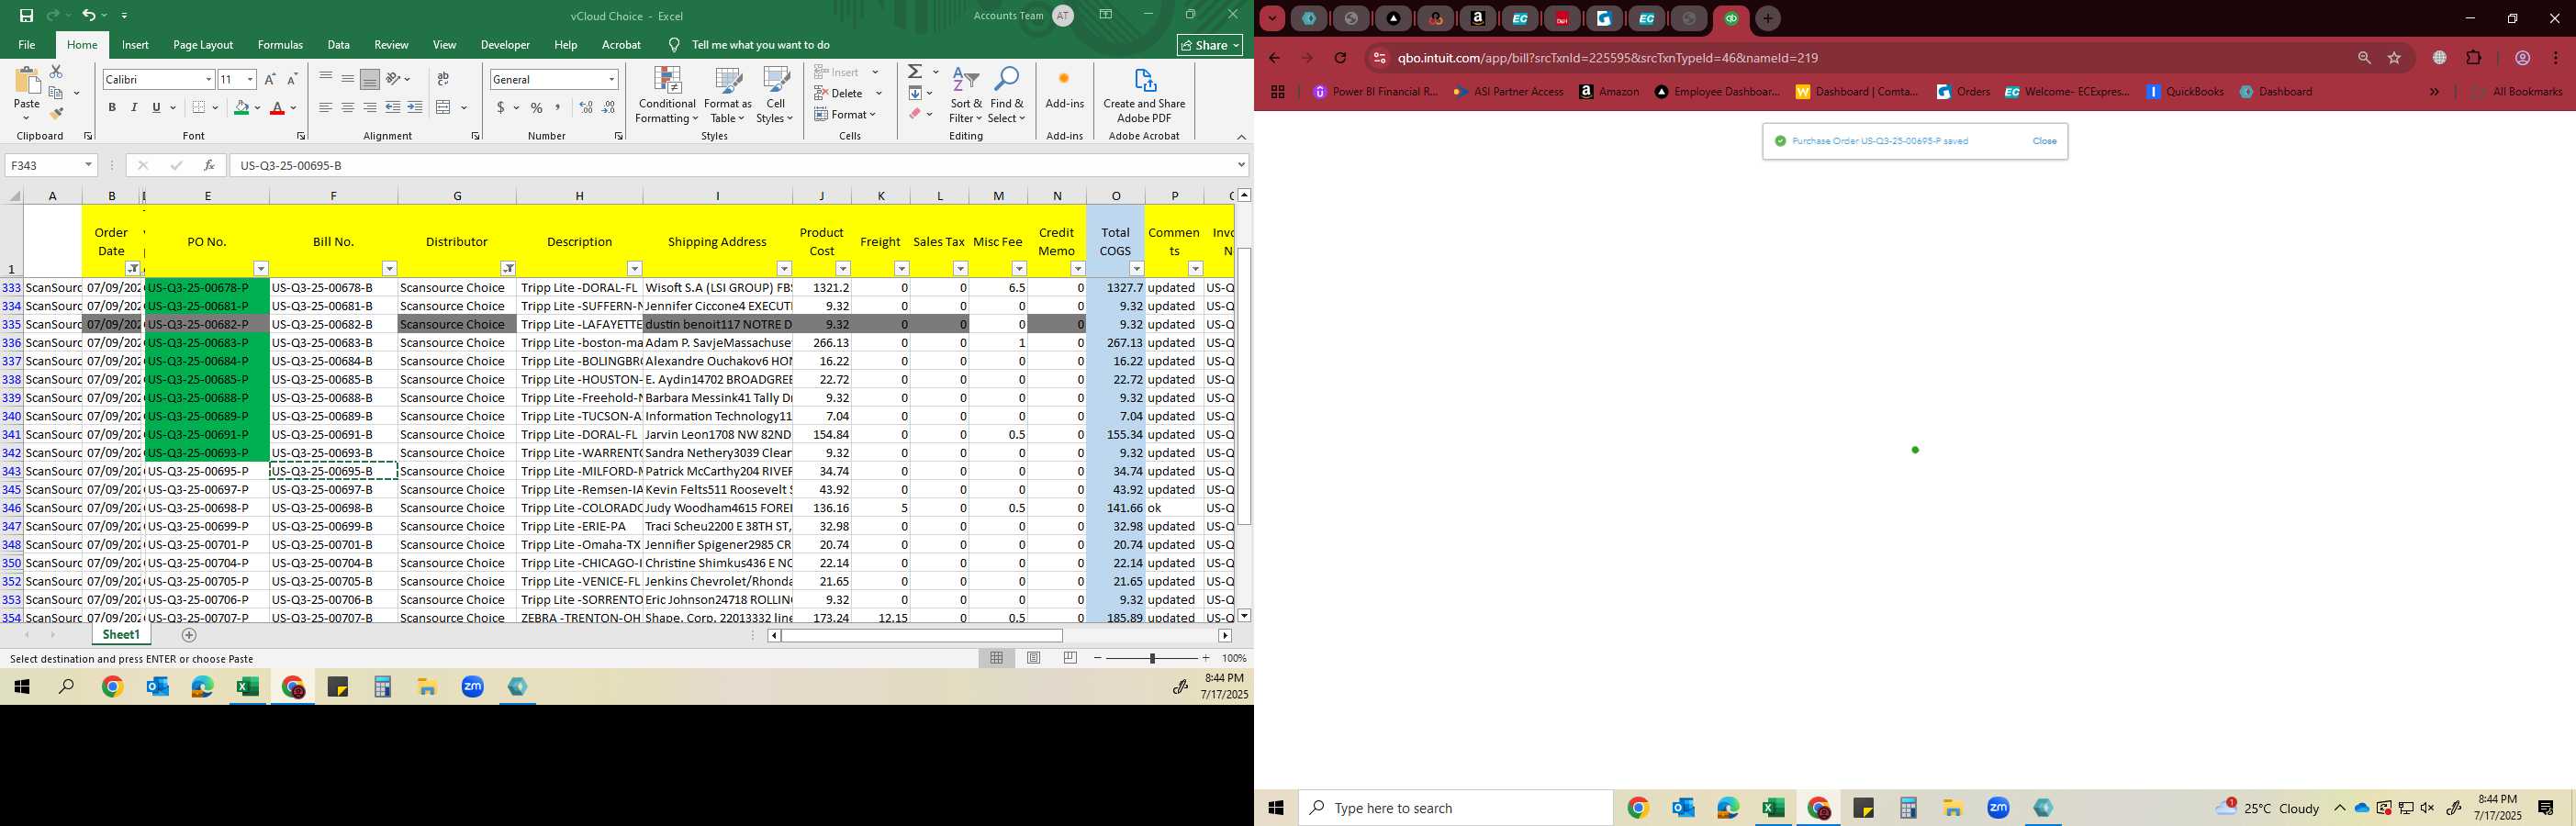The height and width of the screenshot is (826, 2576).
Task: Open the Font Color dropdown arrow
Action: 294,108
